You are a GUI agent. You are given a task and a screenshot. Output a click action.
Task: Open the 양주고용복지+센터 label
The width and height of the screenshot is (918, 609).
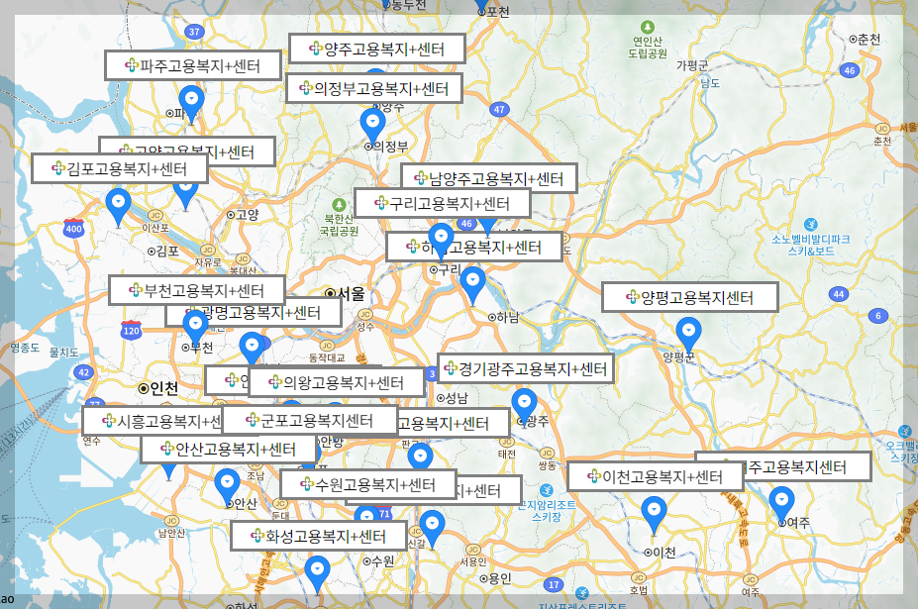point(377,49)
